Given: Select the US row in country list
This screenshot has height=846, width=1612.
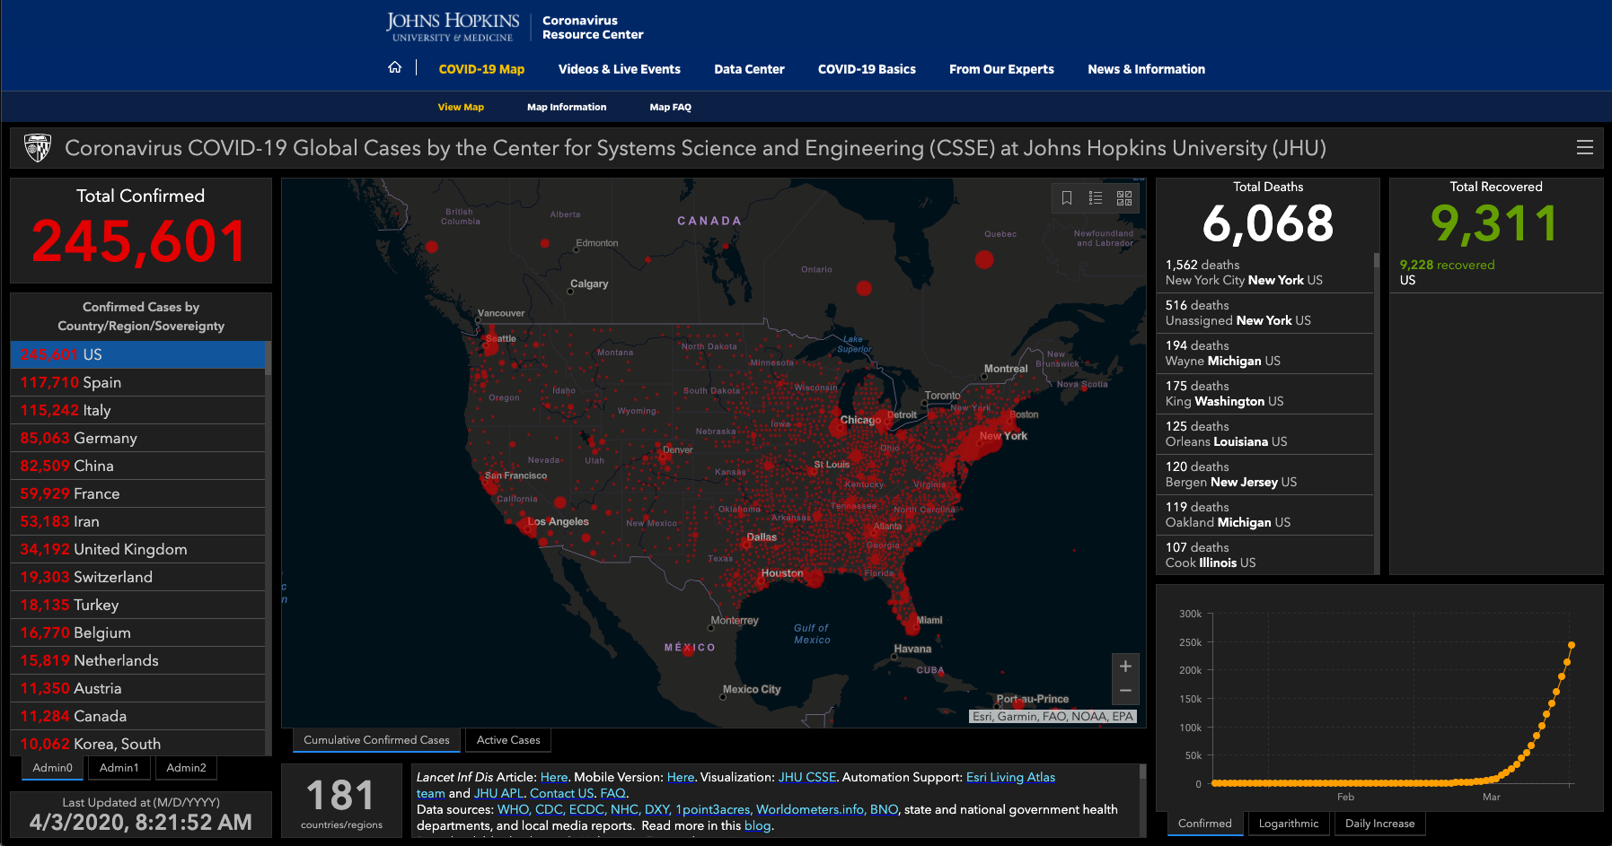Looking at the screenshot, I should pyautogui.click(x=137, y=354).
